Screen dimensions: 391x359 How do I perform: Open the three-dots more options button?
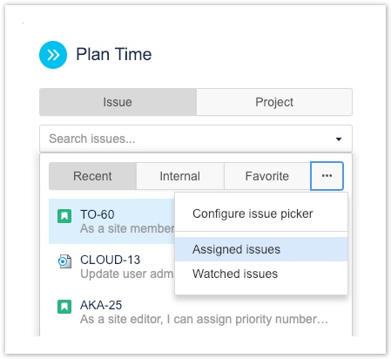pyautogui.click(x=327, y=176)
